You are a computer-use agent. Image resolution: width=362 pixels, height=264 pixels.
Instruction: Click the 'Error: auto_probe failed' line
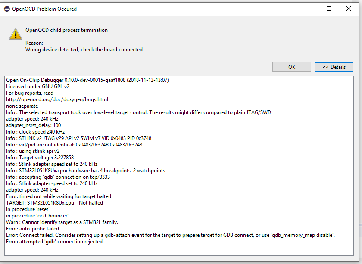33,229
